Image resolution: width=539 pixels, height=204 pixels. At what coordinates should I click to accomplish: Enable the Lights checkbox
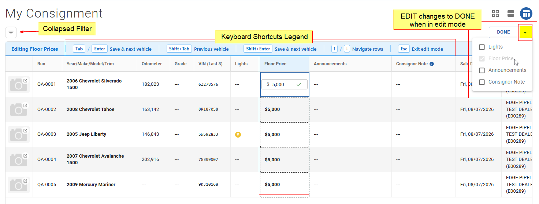click(x=482, y=47)
